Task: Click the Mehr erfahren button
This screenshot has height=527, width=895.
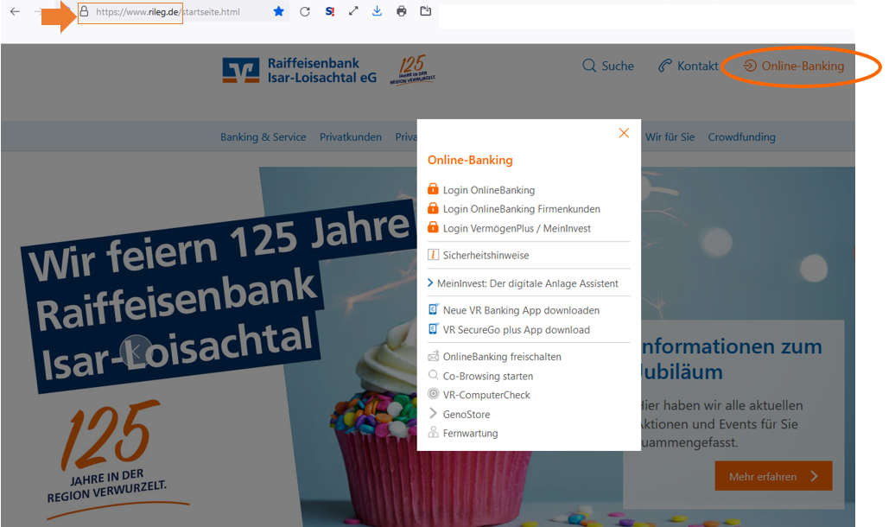Action: 773,476
